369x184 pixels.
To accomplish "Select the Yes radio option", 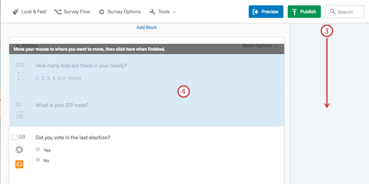I will (38, 149).
